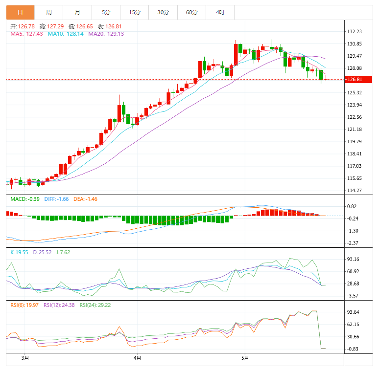Image resolution: width=378 pixels, height=371 pixels.
Task: Select the 日 daily timeframe tab
Action: (20, 12)
